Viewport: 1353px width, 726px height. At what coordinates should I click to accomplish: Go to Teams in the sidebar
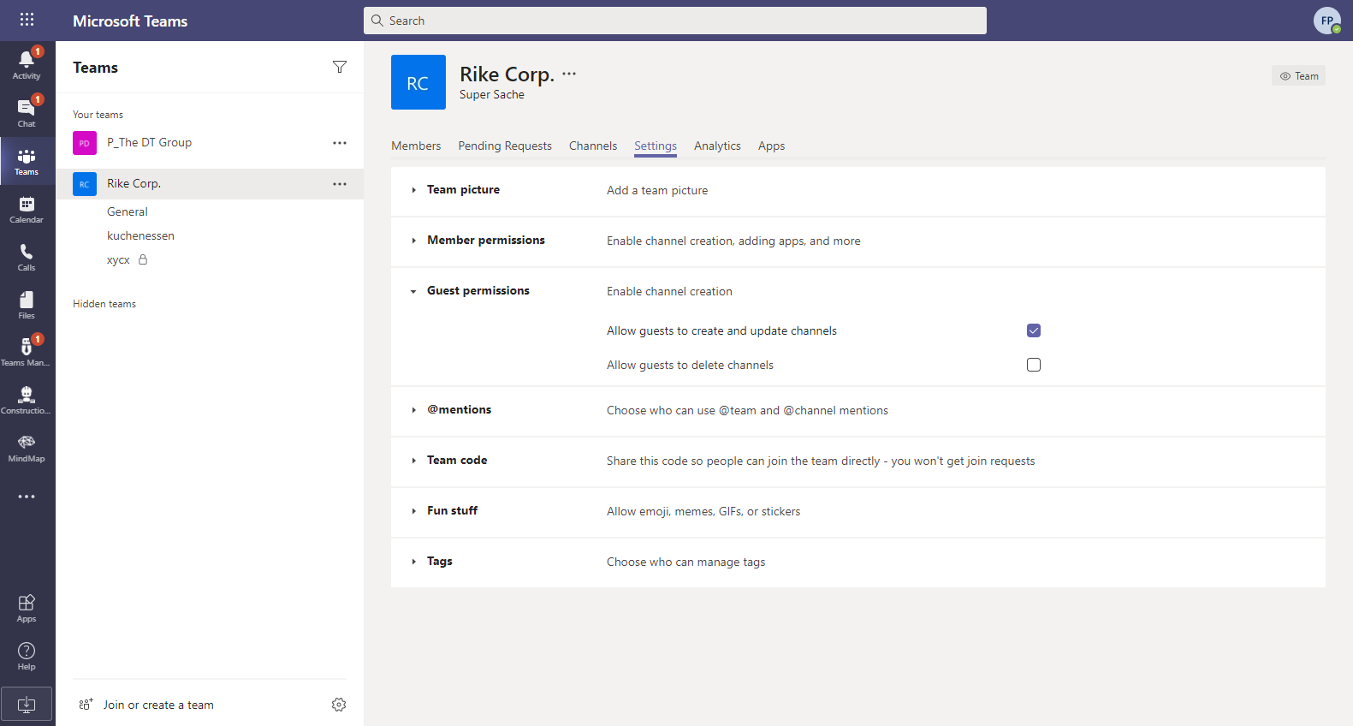tap(27, 161)
